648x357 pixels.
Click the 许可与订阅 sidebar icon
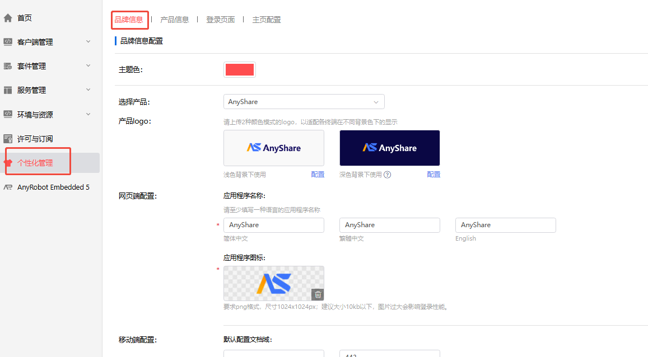[8, 139]
